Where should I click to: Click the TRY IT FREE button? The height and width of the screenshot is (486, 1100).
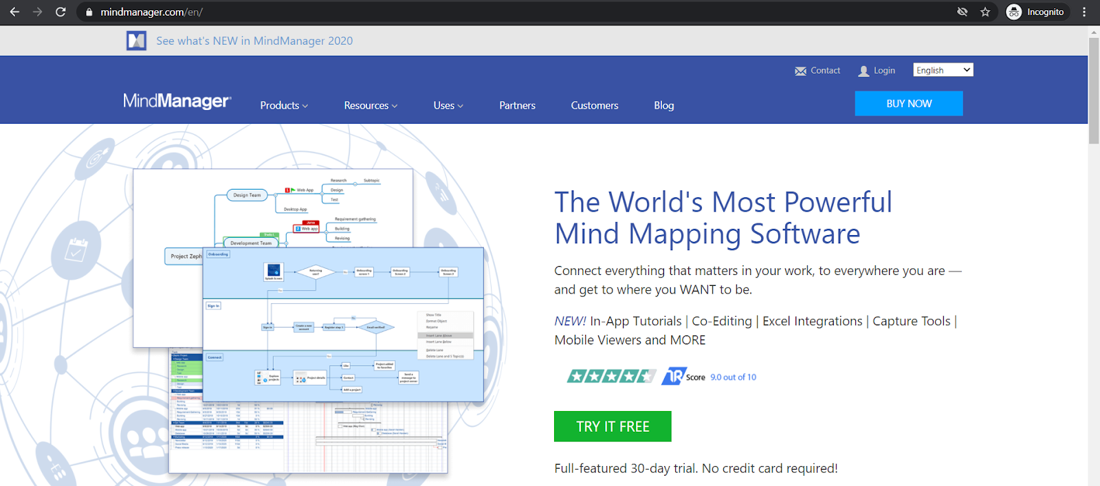[x=613, y=426]
